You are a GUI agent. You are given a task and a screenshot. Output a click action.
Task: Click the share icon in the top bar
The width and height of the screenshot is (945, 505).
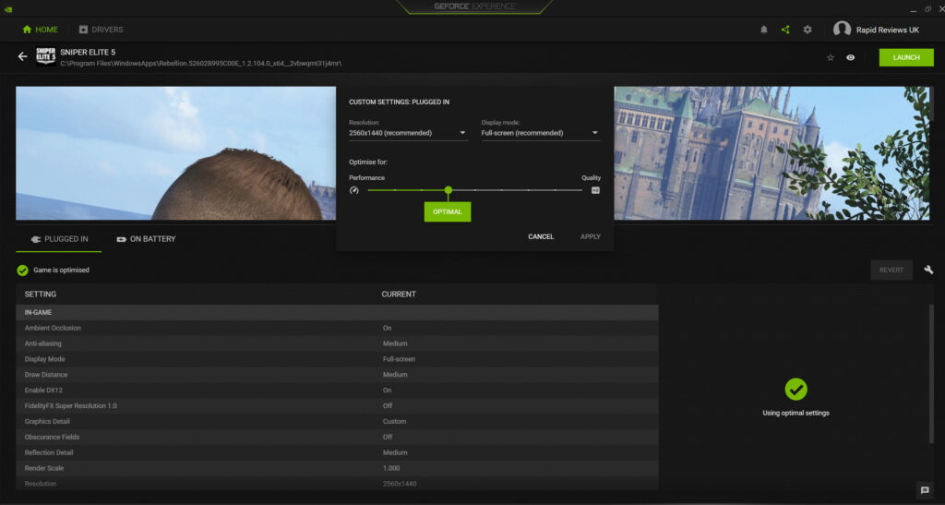click(x=785, y=30)
